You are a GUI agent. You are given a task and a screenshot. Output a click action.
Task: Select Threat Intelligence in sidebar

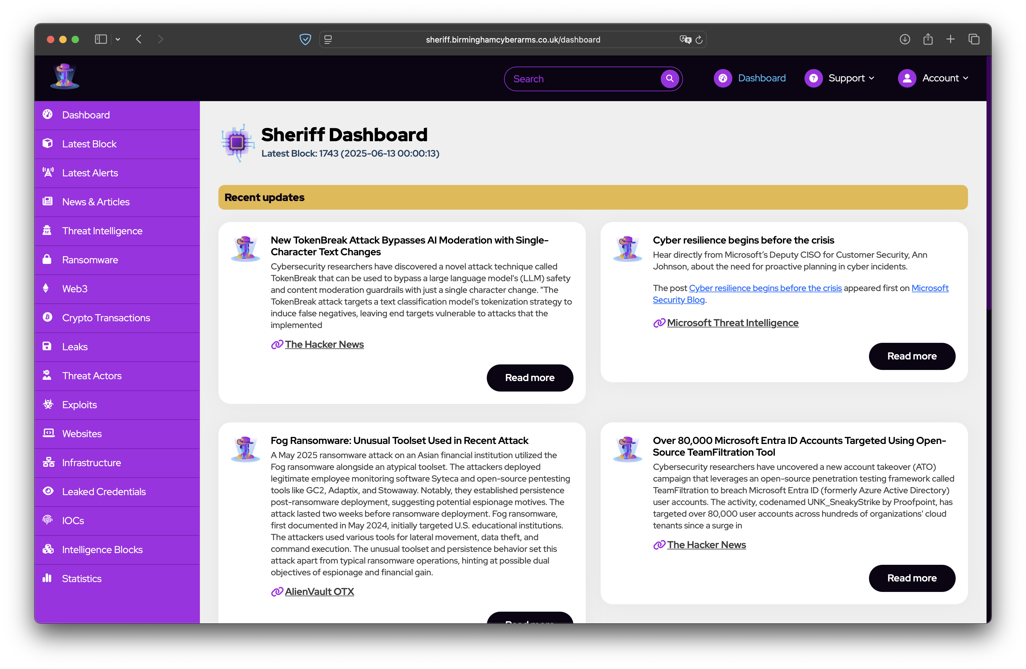point(102,231)
